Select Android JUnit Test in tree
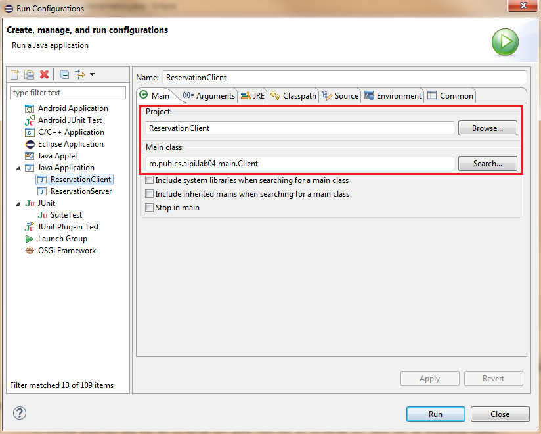The width and height of the screenshot is (541, 434). [64, 120]
